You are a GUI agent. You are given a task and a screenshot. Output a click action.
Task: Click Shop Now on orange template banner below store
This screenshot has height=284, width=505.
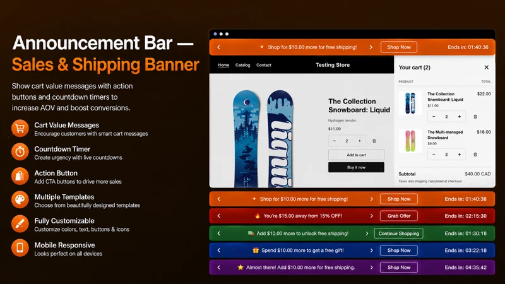coord(399,199)
